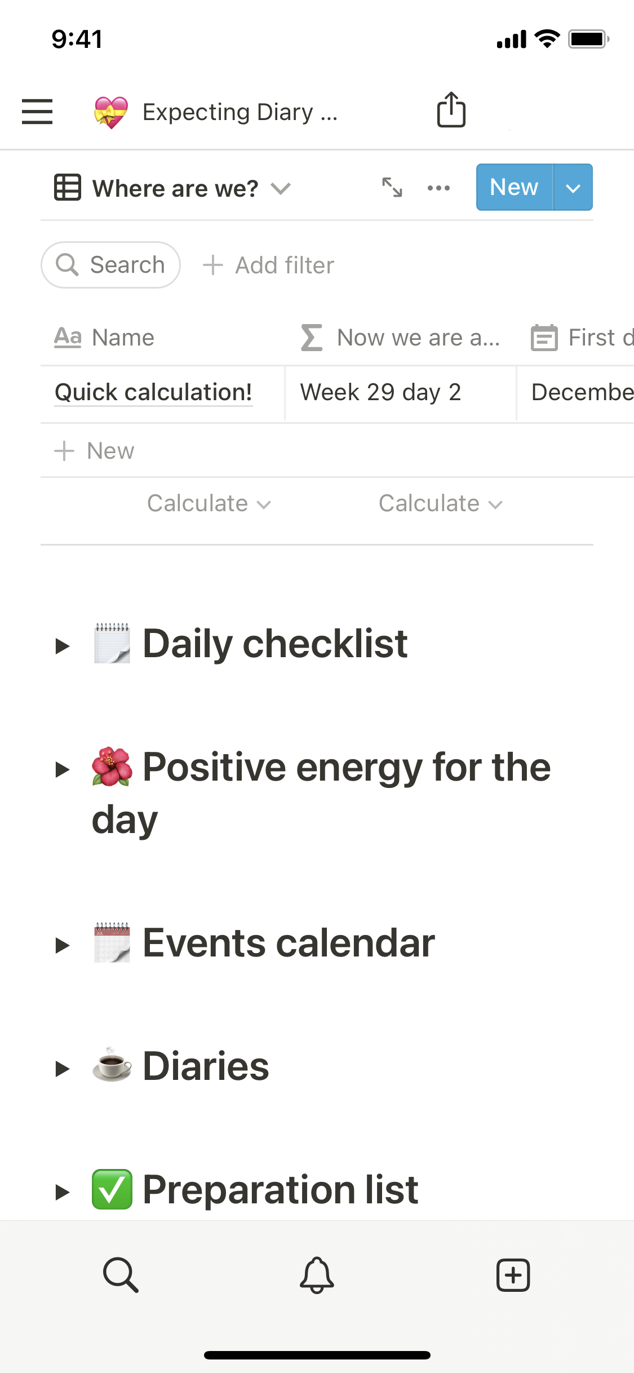The width and height of the screenshot is (634, 1373).
Task: Open notifications bell at bottom
Action: 317,1274
